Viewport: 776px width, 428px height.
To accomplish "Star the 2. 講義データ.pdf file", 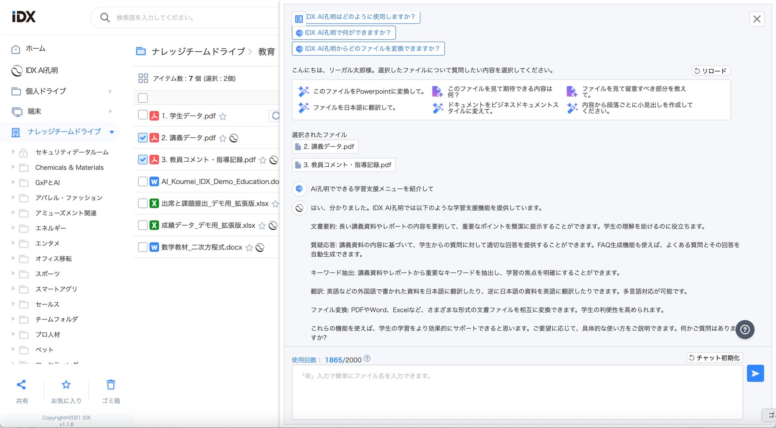I will coord(223,138).
